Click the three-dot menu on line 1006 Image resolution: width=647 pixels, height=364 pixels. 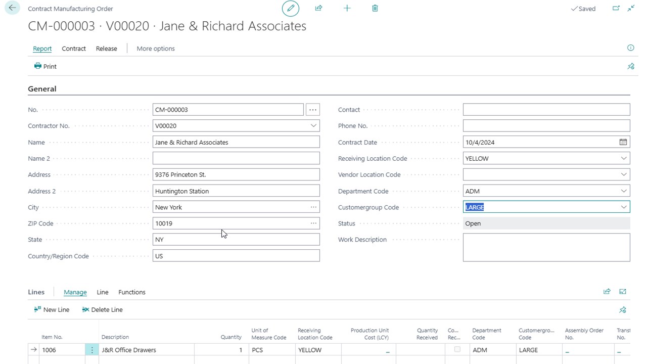click(92, 350)
